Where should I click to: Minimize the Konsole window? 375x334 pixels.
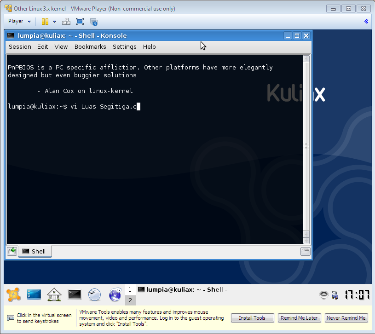click(288, 36)
